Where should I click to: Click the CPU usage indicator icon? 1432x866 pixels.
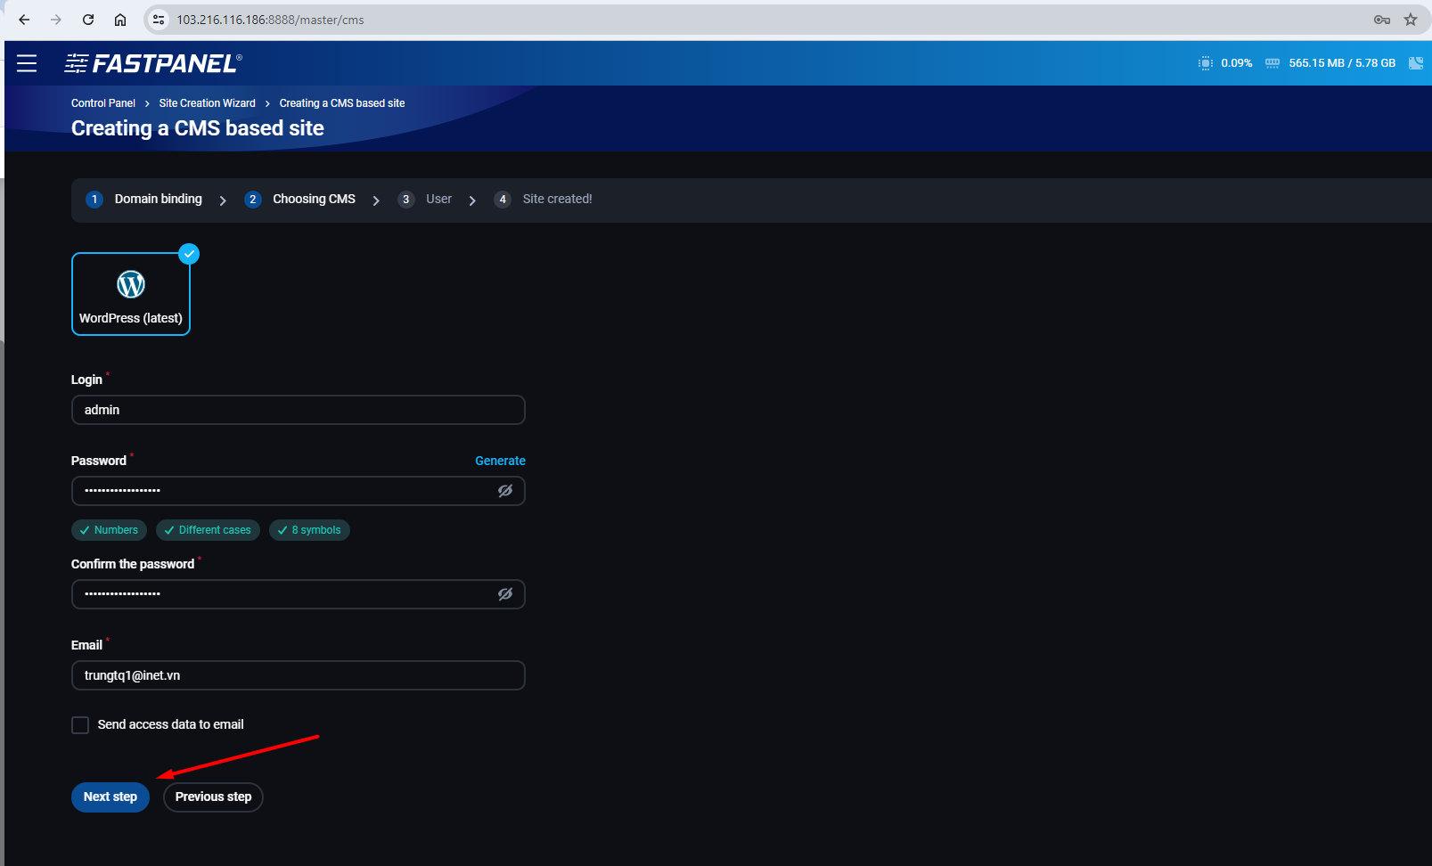pos(1206,63)
